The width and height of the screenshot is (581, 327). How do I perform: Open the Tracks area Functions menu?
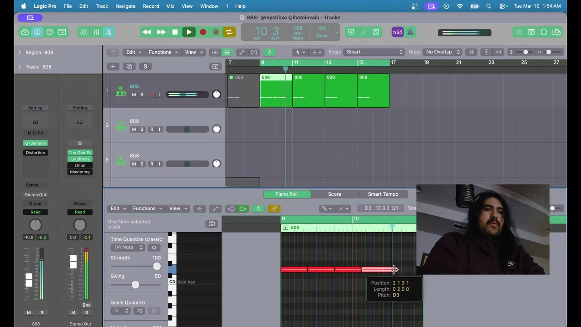coord(163,52)
